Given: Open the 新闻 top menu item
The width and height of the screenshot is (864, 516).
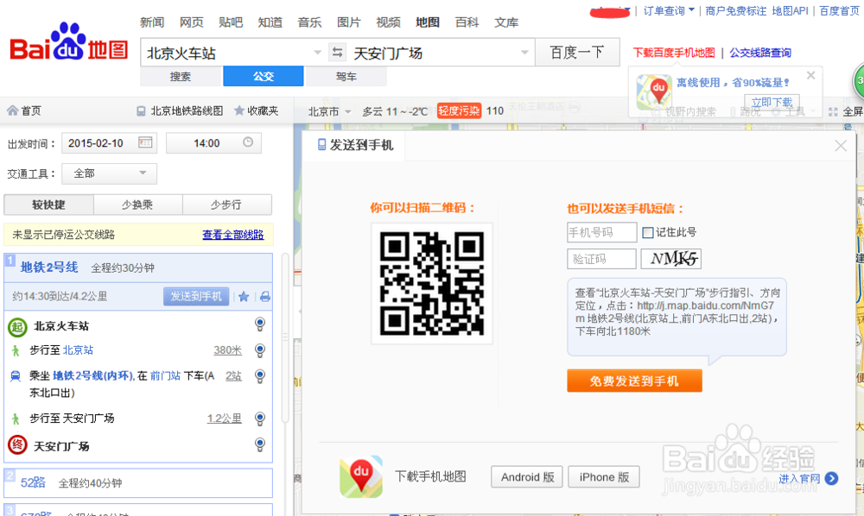Looking at the screenshot, I should coord(152,22).
